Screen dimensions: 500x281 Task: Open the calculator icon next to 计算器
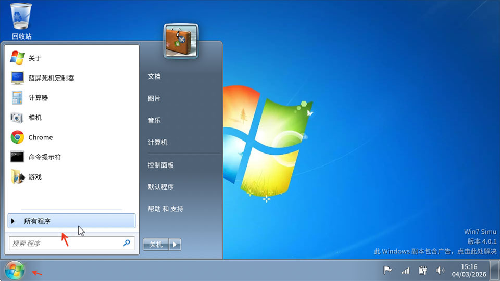pos(17,98)
